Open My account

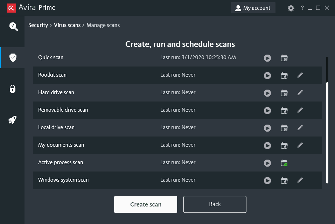point(253,8)
